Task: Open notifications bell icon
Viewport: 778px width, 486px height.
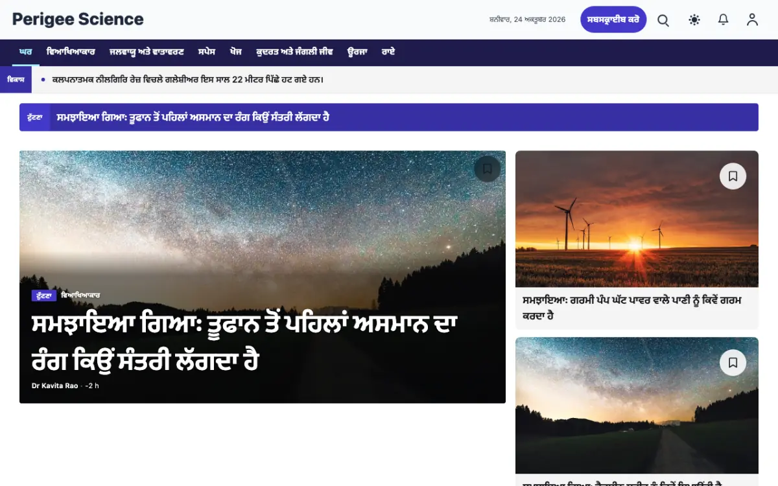Action: 724,20
